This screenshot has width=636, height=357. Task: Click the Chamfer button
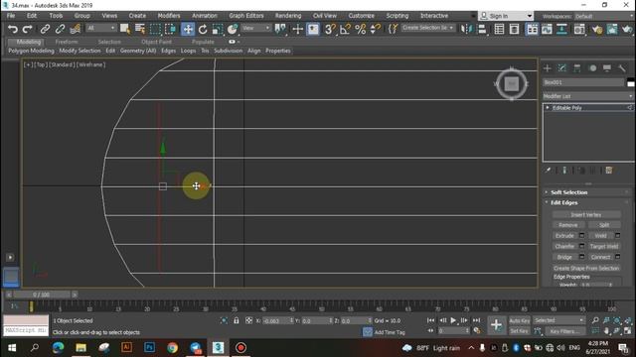pyautogui.click(x=564, y=246)
